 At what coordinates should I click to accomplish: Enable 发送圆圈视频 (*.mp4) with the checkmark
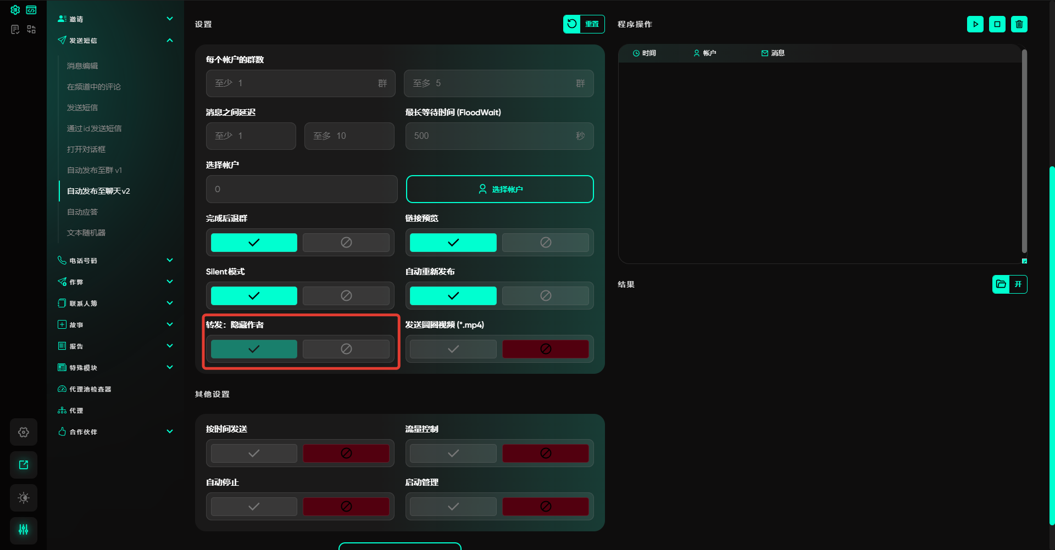pyautogui.click(x=453, y=349)
